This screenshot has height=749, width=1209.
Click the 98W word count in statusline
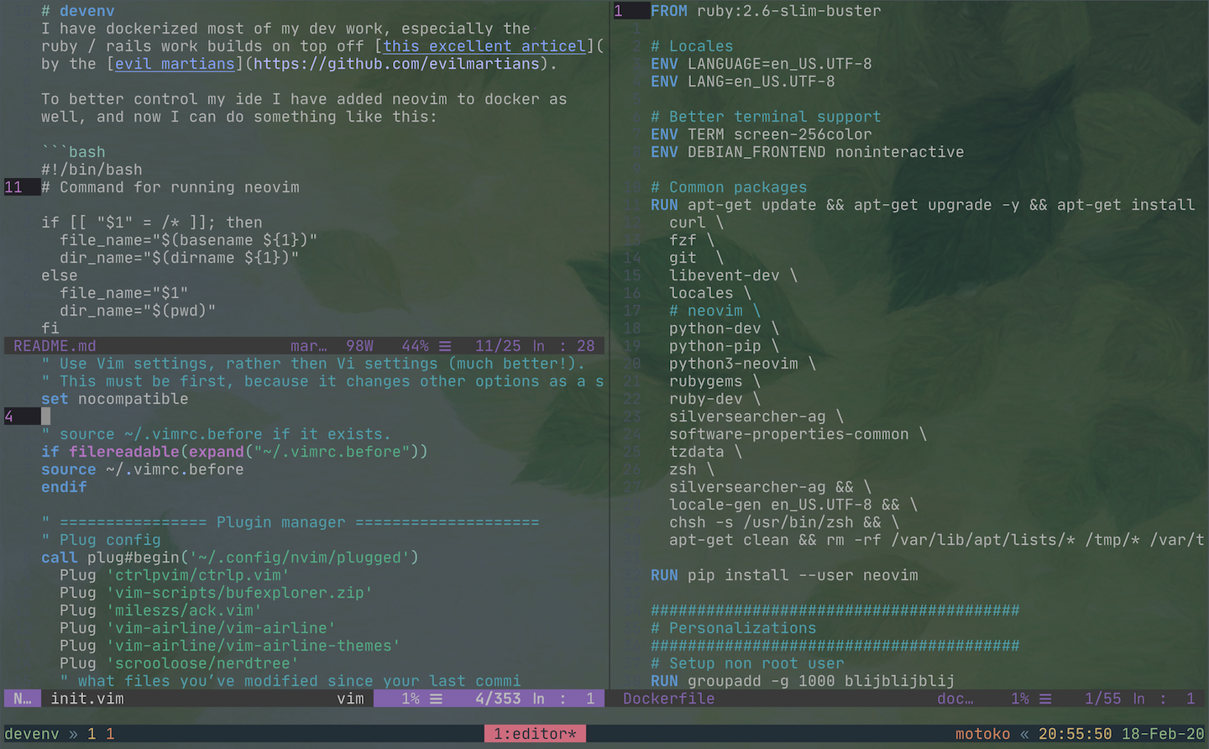[x=359, y=346]
